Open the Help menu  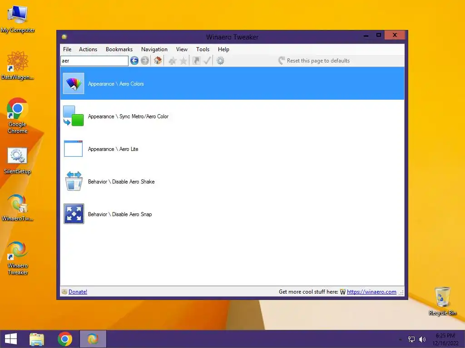point(223,49)
